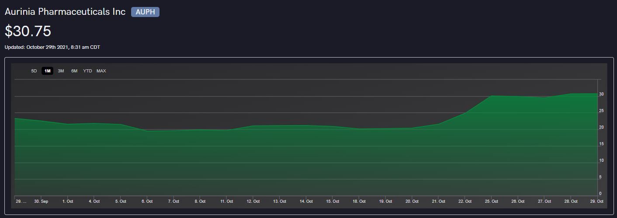This screenshot has height=218, width=617.
Task: Click the Updated October 29th timestamp
Action: coord(52,47)
